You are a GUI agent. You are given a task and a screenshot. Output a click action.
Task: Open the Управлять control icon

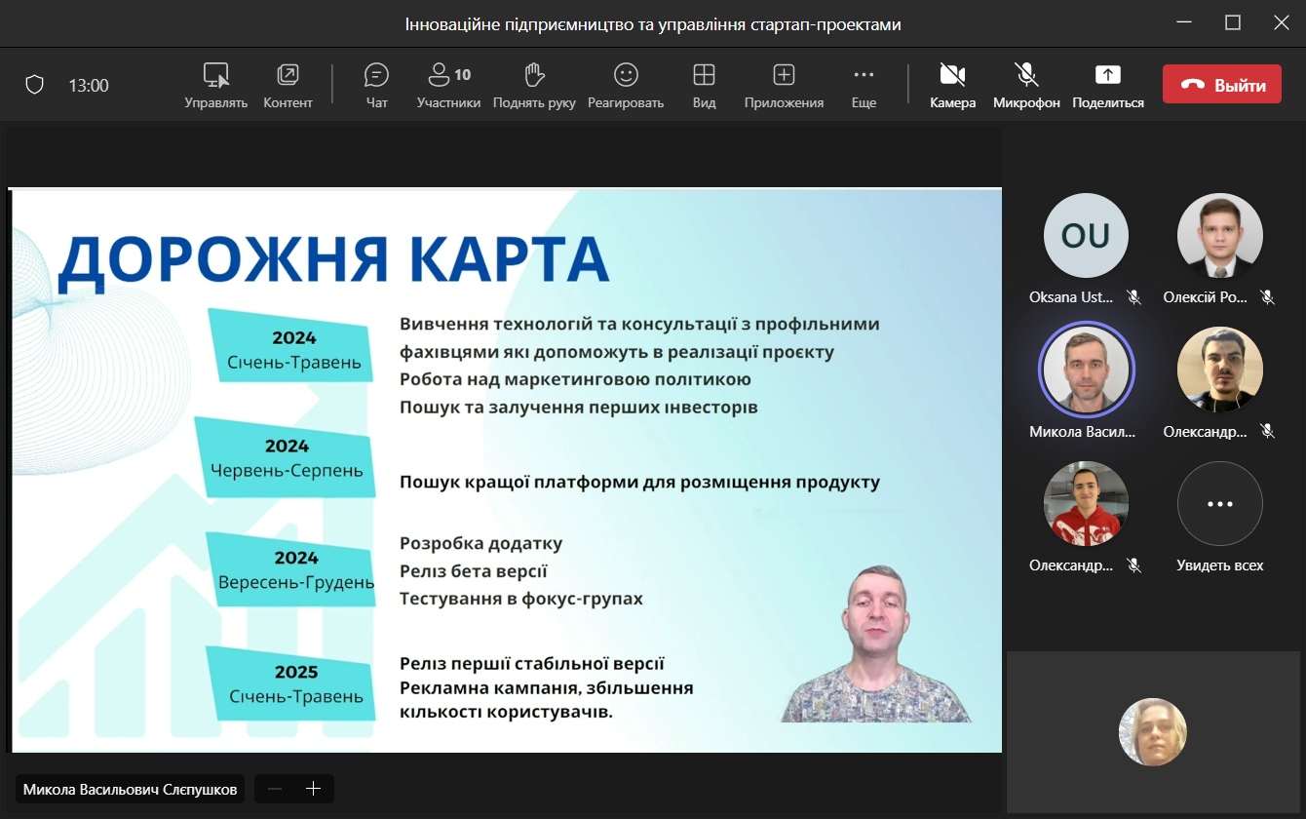(215, 84)
